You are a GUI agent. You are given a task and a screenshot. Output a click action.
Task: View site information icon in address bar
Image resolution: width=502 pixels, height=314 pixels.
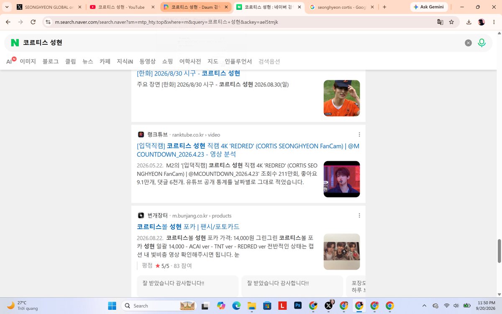click(48, 22)
